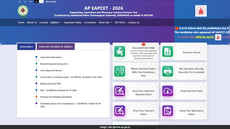Click the JNTU Kakinada logo
The image size is (230, 129).
coord(23,11)
